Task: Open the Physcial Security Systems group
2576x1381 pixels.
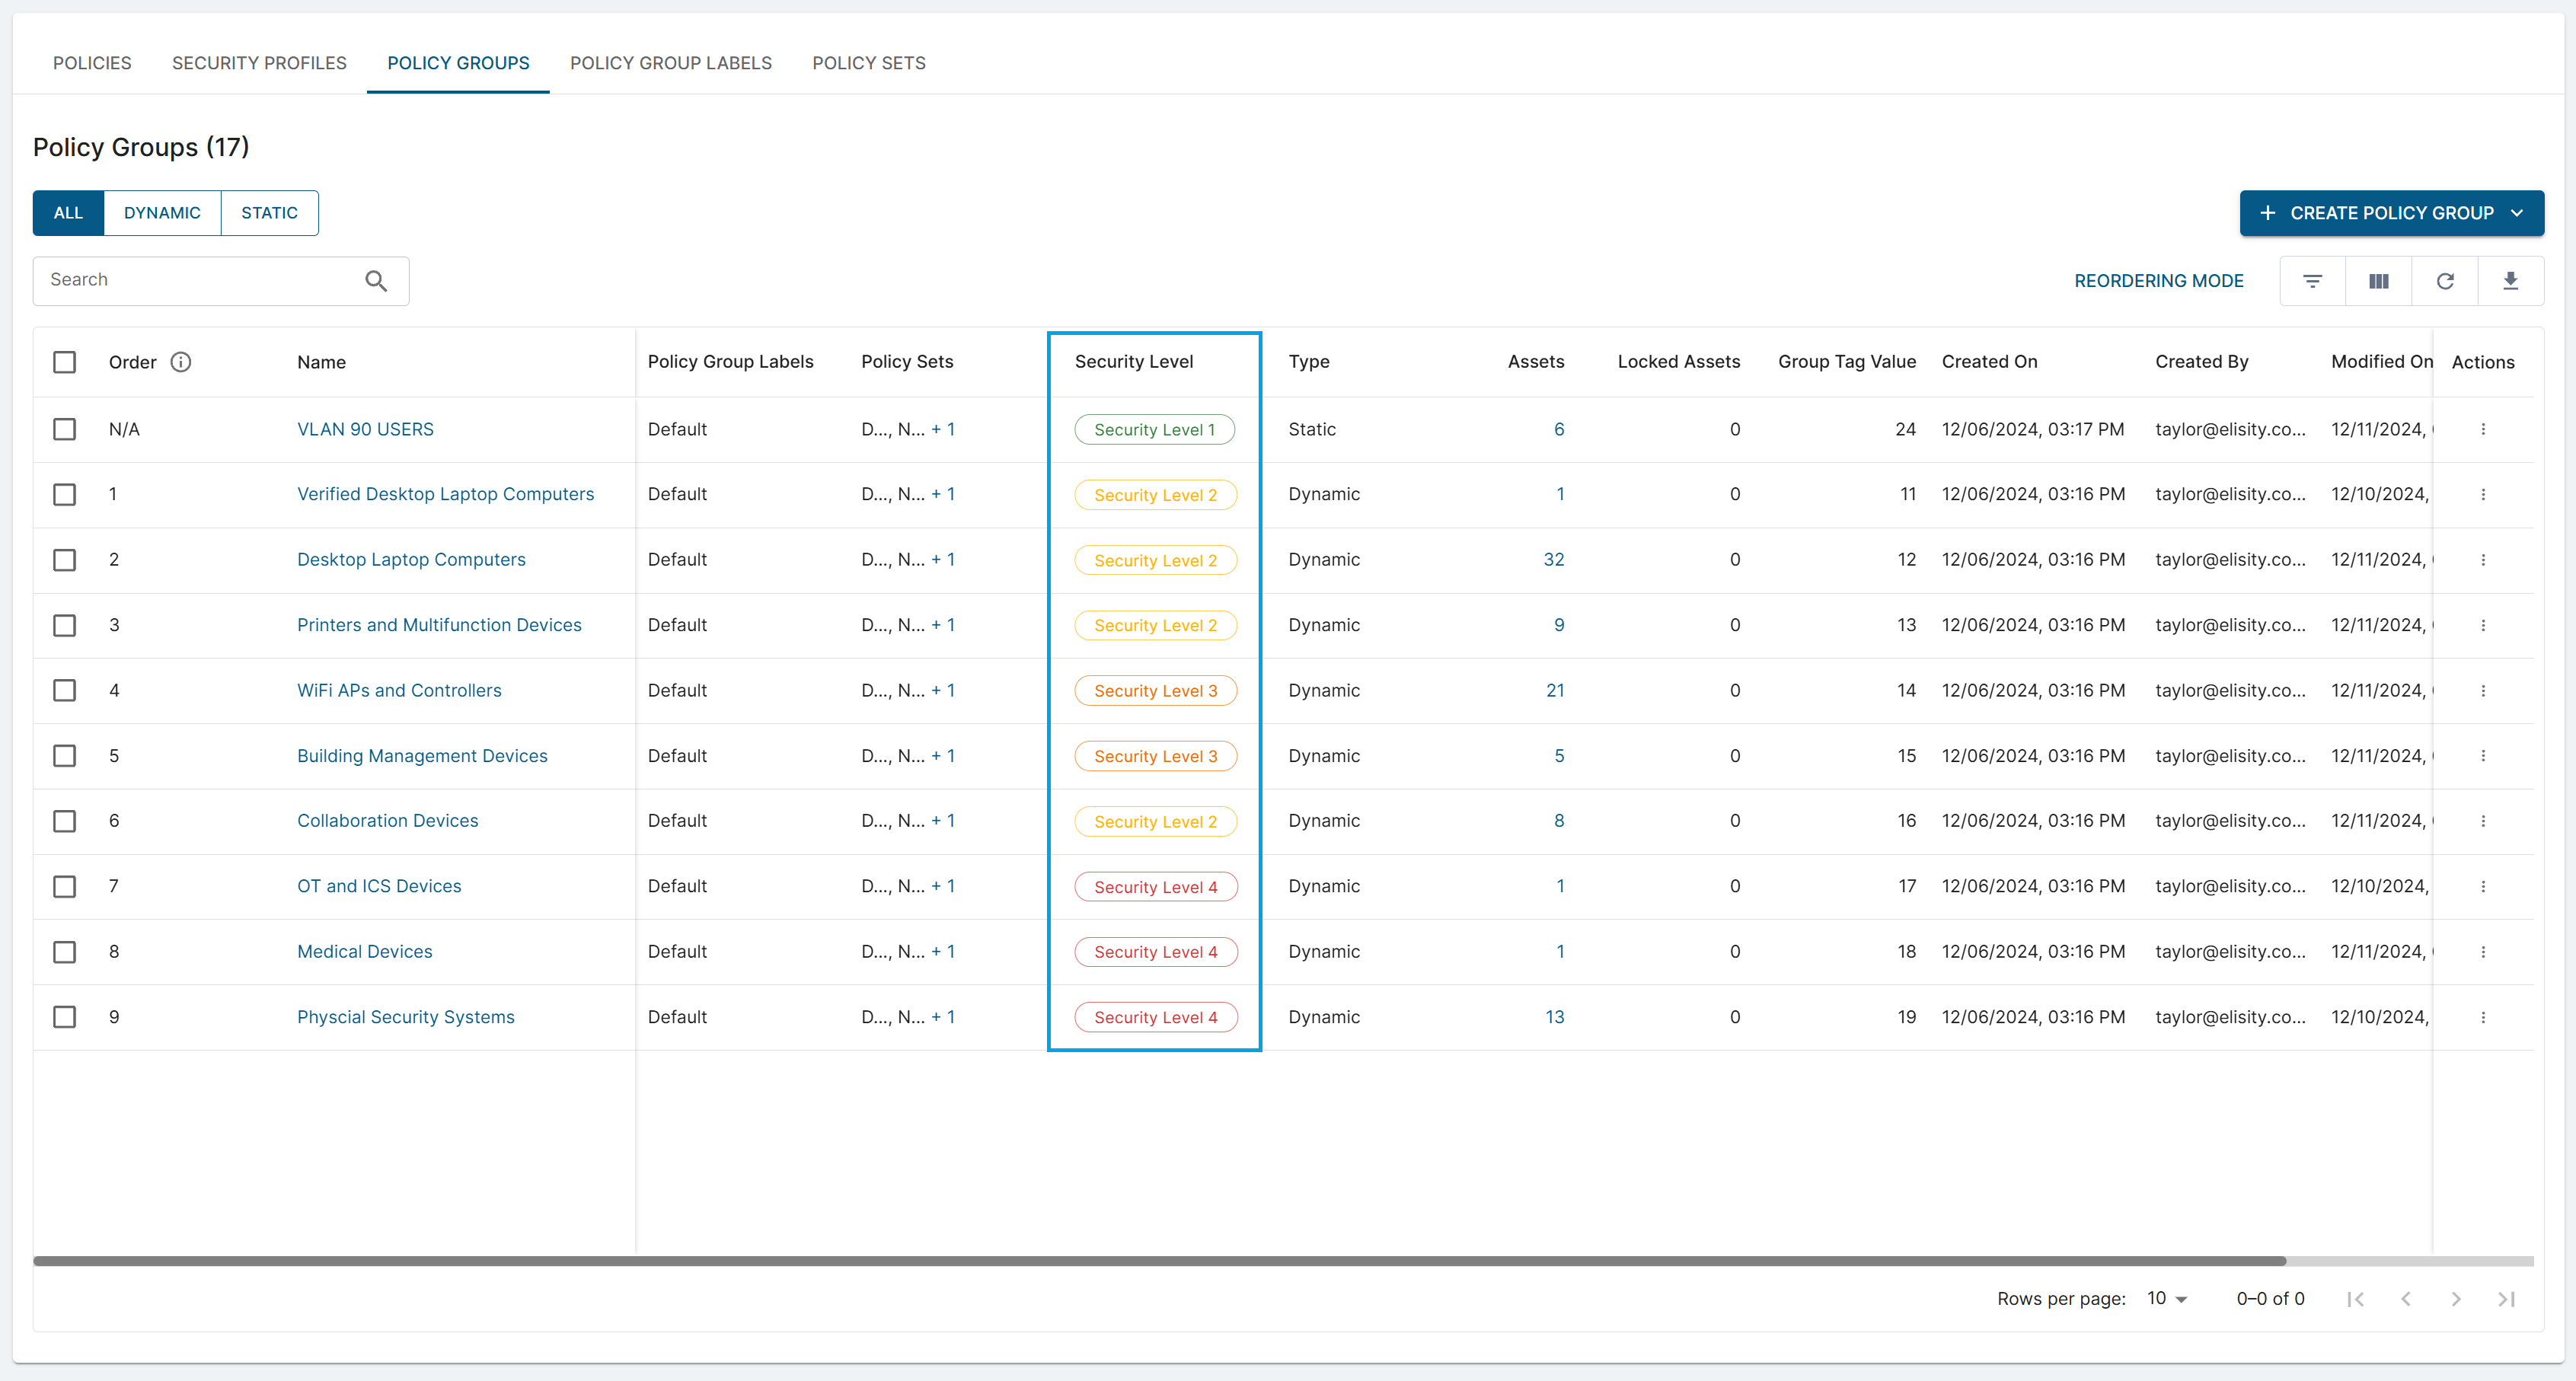Action: (405, 1017)
